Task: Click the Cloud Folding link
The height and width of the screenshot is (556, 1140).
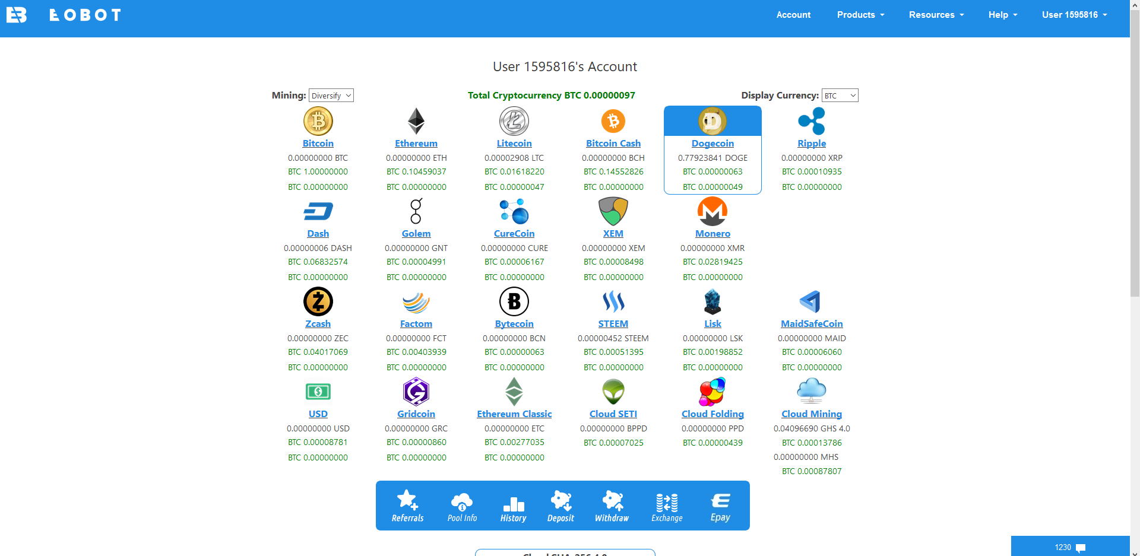Action: pyautogui.click(x=712, y=414)
